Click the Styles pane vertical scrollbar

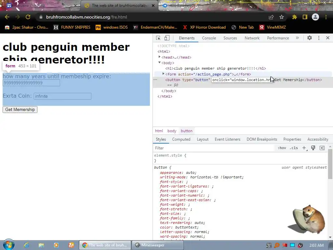[x=330, y=164]
